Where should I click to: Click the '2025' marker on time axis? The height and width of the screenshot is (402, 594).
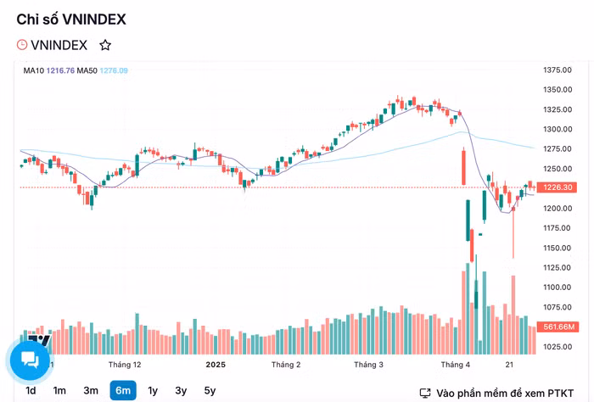(x=216, y=365)
